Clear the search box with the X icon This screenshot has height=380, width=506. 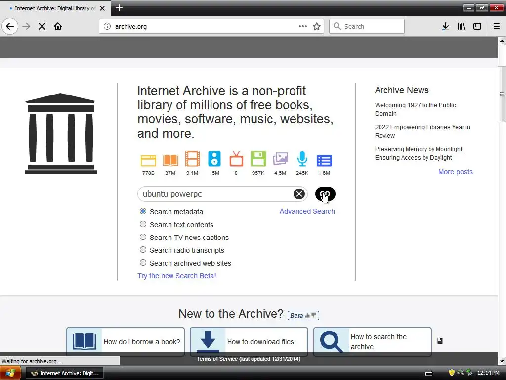(299, 194)
